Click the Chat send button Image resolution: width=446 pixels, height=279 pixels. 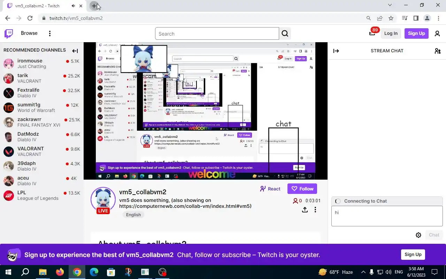tap(434, 235)
